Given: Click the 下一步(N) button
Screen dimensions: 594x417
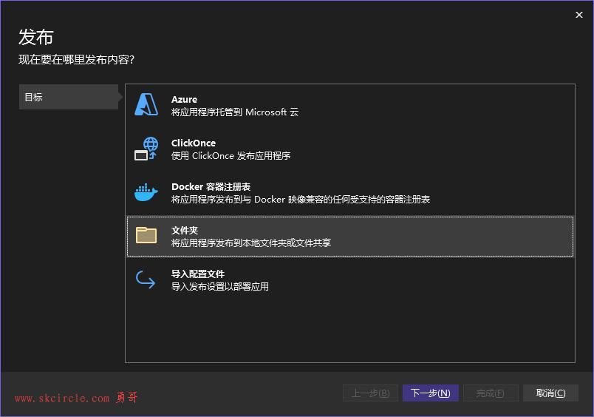Looking at the screenshot, I should point(431,393).
